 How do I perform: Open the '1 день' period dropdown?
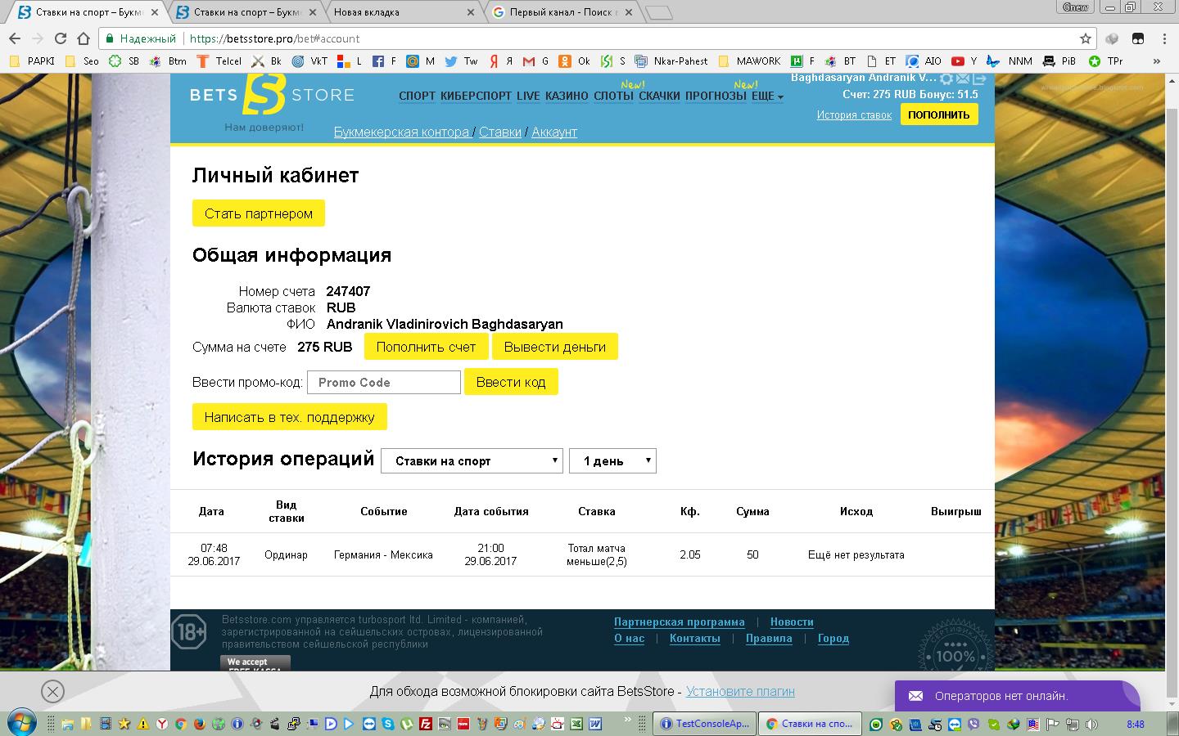[612, 460]
